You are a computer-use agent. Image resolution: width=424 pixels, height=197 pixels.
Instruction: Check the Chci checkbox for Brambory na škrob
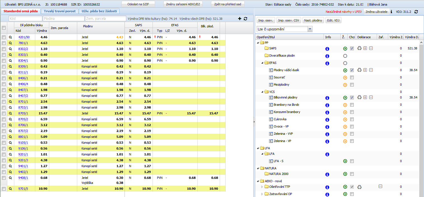352,105
